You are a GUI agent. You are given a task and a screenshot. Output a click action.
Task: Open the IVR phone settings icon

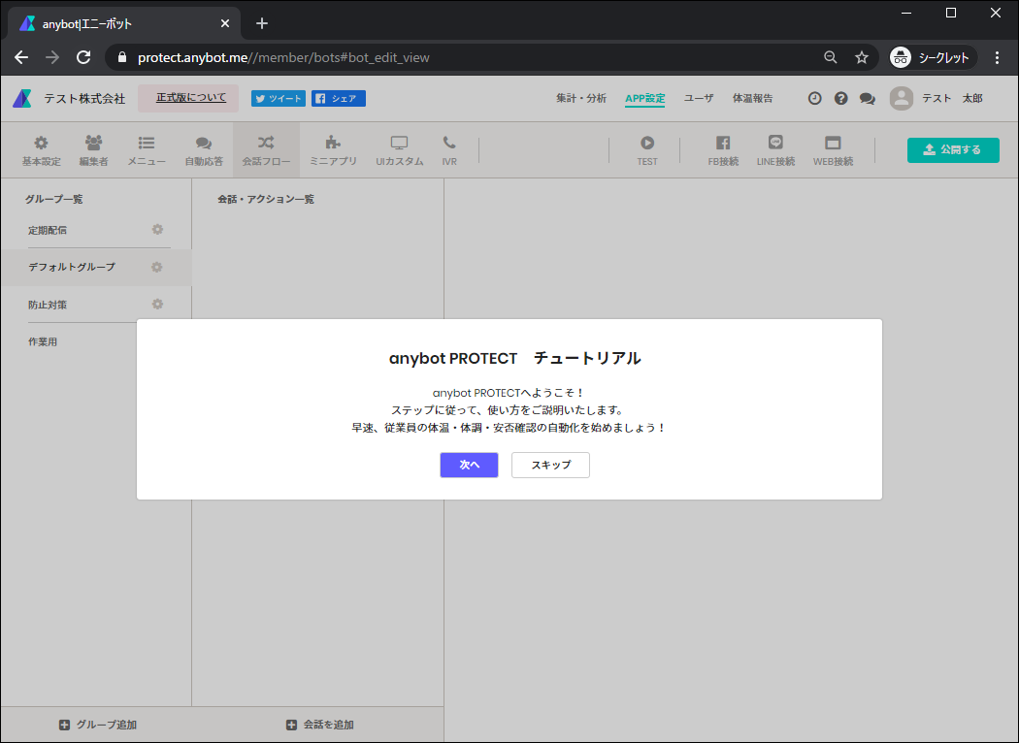click(x=449, y=149)
